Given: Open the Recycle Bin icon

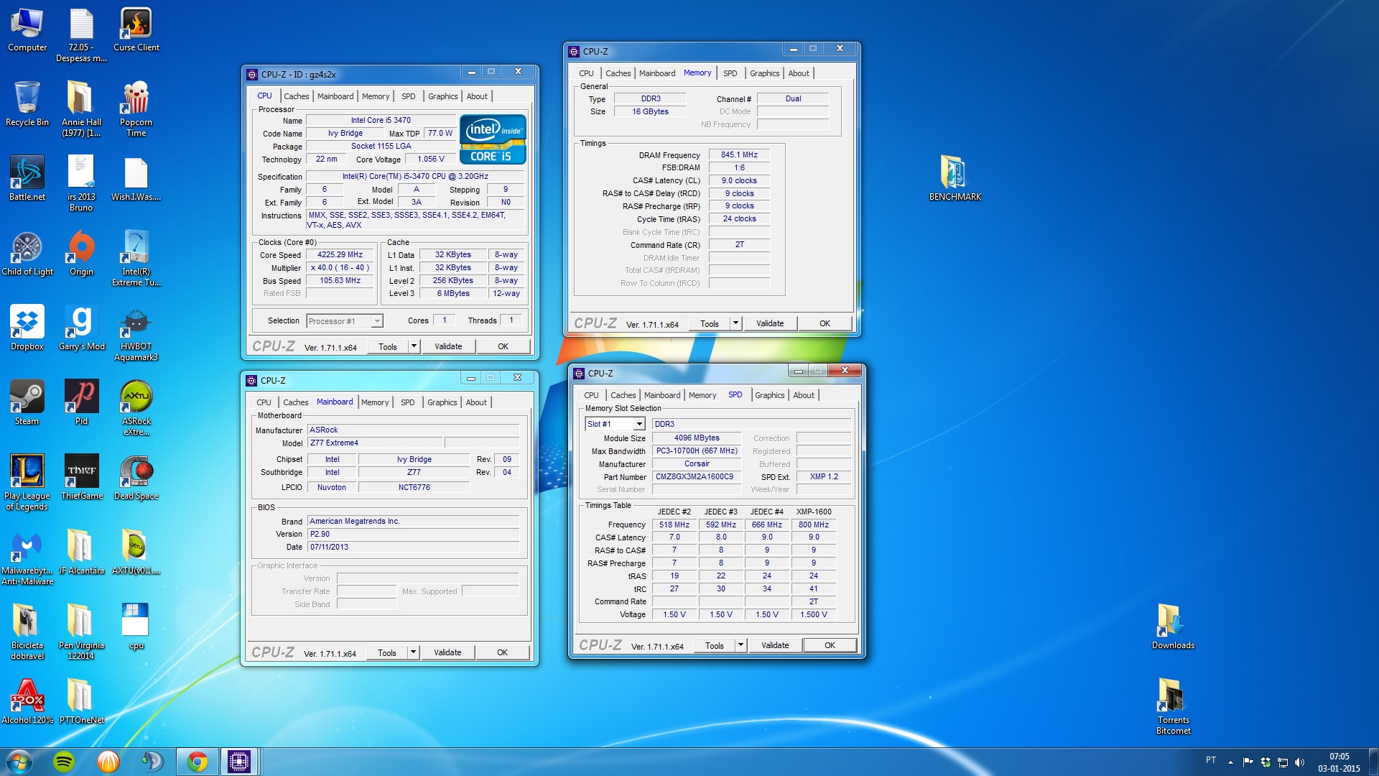Looking at the screenshot, I should (x=27, y=105).
